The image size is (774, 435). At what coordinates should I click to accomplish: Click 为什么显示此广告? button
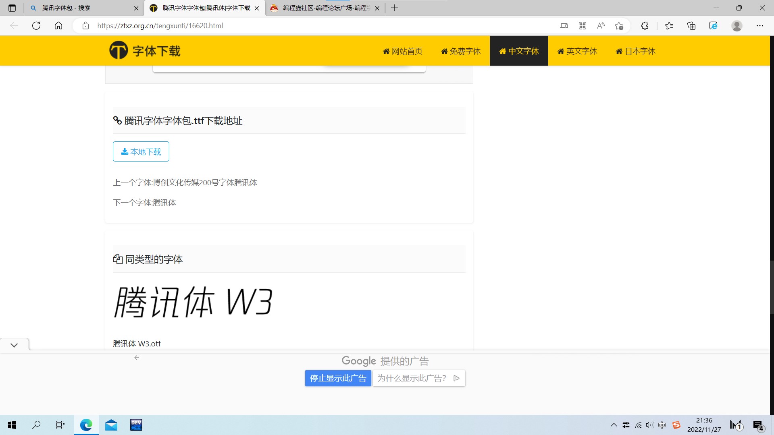pos(419,378)
